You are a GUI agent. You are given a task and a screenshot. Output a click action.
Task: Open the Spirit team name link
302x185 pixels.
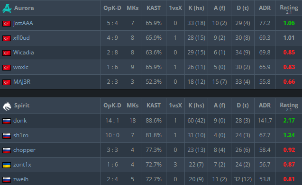pyautogui.click(x=22, y=106)
